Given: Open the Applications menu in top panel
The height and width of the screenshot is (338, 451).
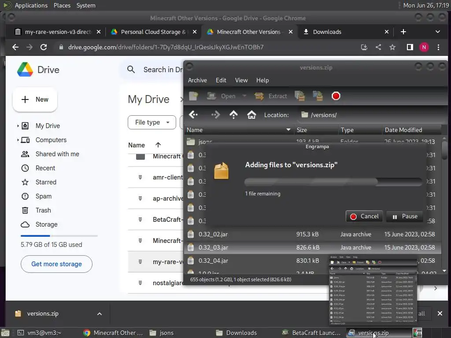Looking at the screenshot, I should tap(31, 5).
